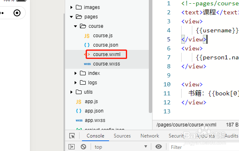The height and width of the screenshot is (151, 239).
Task: Click the utils folder icon
Action: pos(79,92)
